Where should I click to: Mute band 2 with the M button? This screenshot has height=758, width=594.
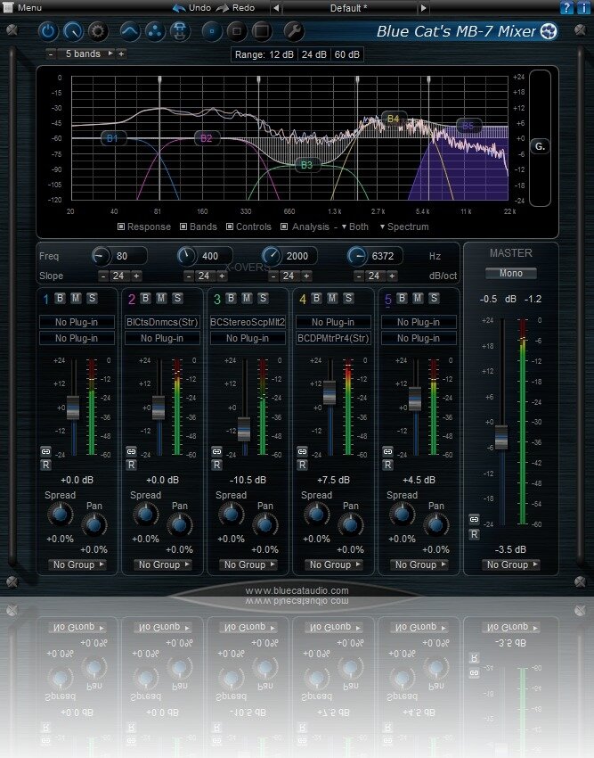(x=161, y=298)
